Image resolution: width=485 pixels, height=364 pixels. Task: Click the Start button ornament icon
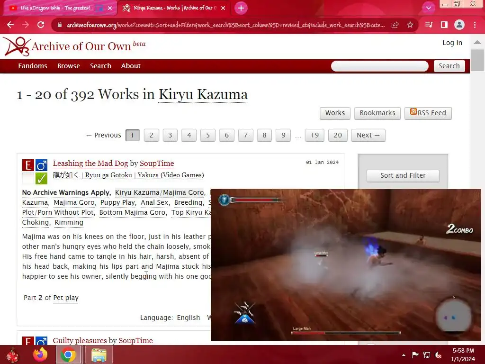(12, 355)
